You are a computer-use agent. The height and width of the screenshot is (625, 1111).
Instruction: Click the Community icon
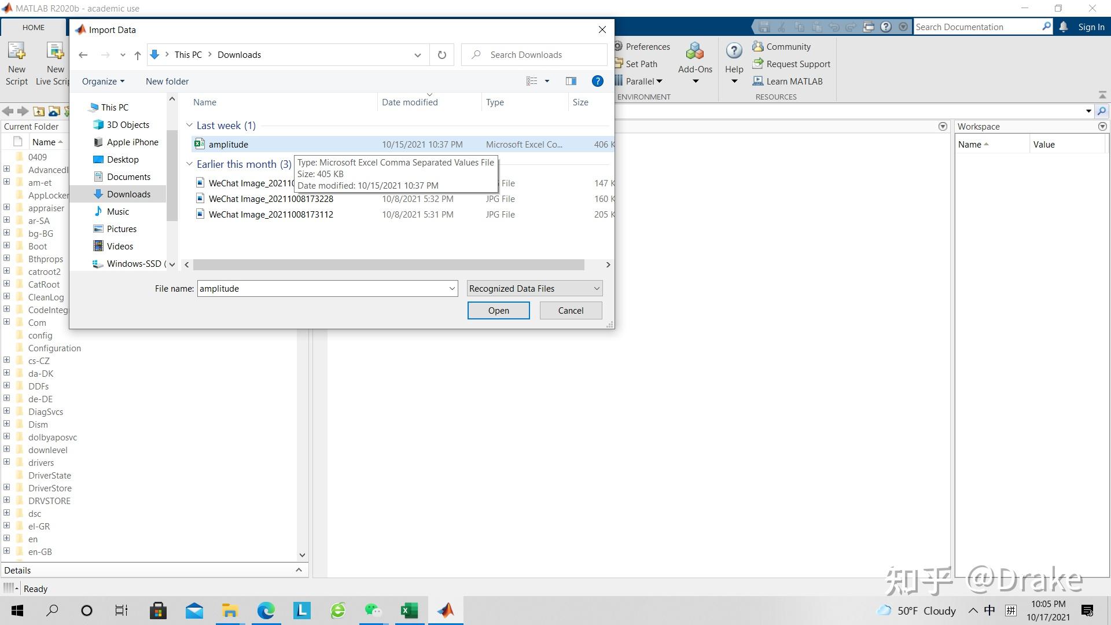pos(758,46)
